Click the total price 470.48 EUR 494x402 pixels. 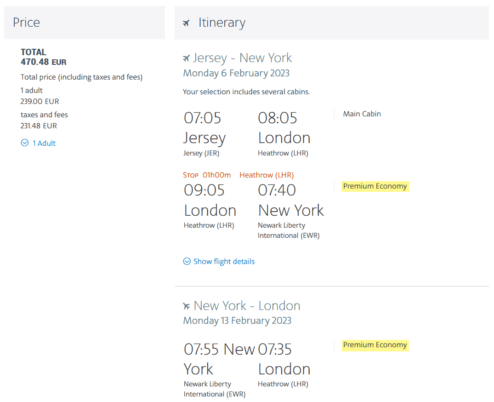coord(44,62)
